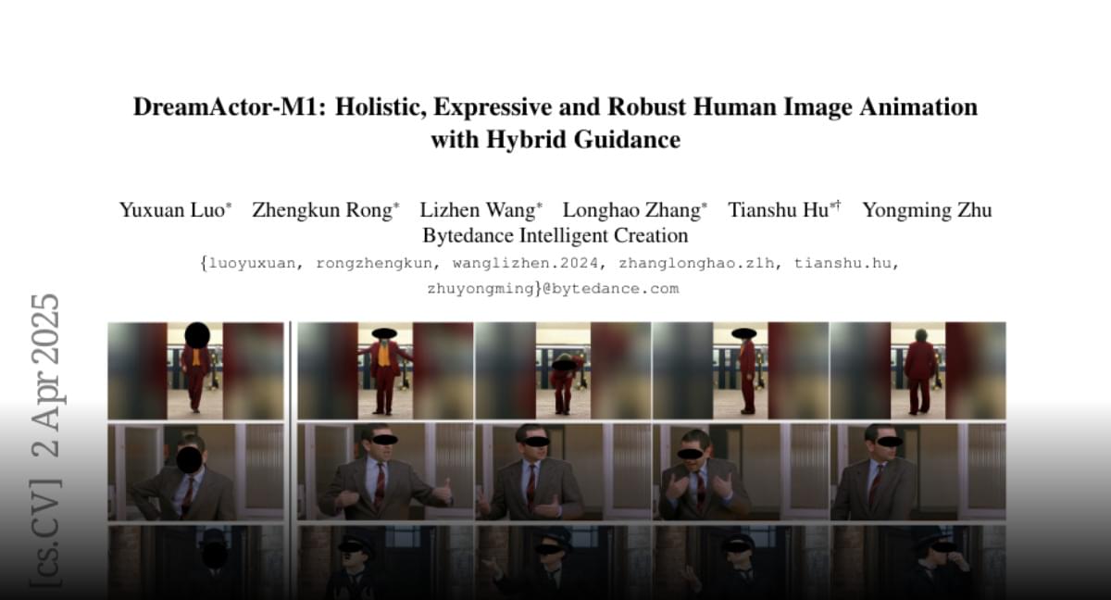The image size is (1111, 600).
Task: Open the red-suited man with arms spread frame
Action: (385, 370)
